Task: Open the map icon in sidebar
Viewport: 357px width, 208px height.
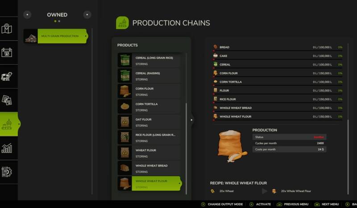Action: coord(7,29)
